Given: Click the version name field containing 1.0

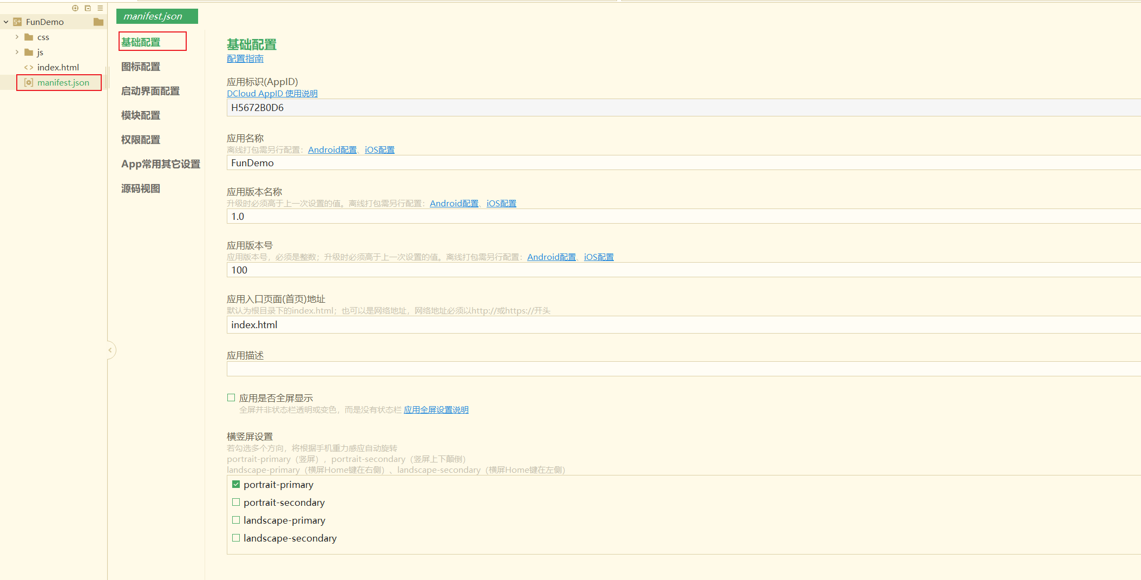Looking at the screenshot, I should coord(684,217).
